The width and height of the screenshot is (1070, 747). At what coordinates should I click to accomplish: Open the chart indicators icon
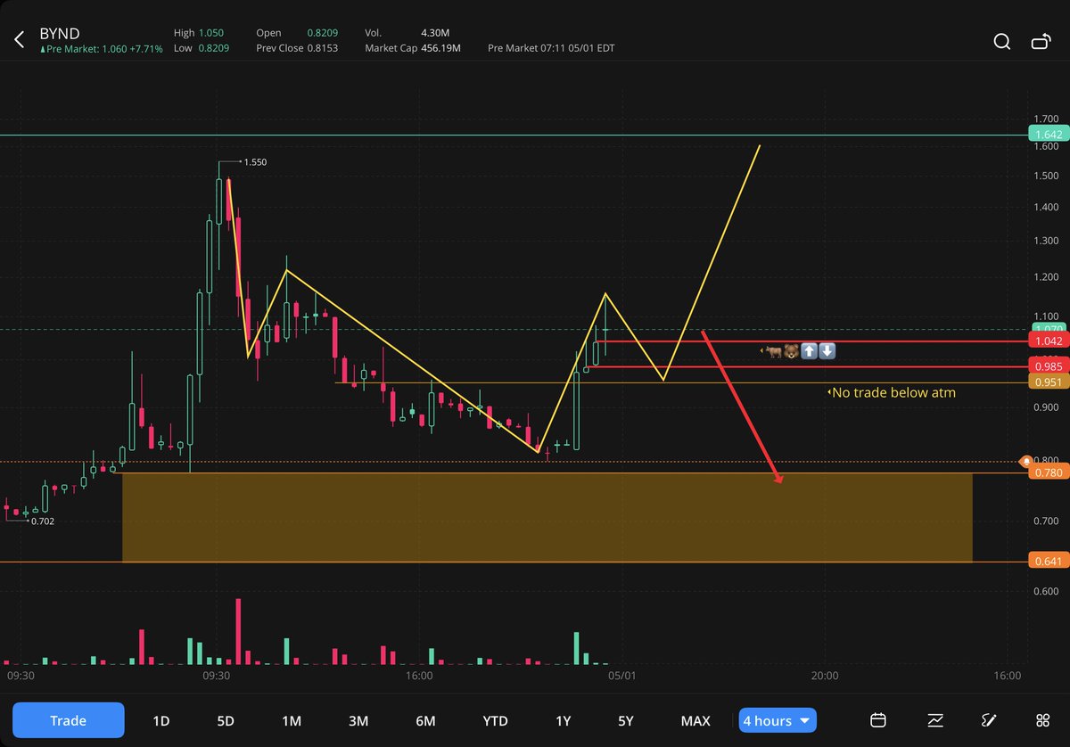click(x=935, y=720)
